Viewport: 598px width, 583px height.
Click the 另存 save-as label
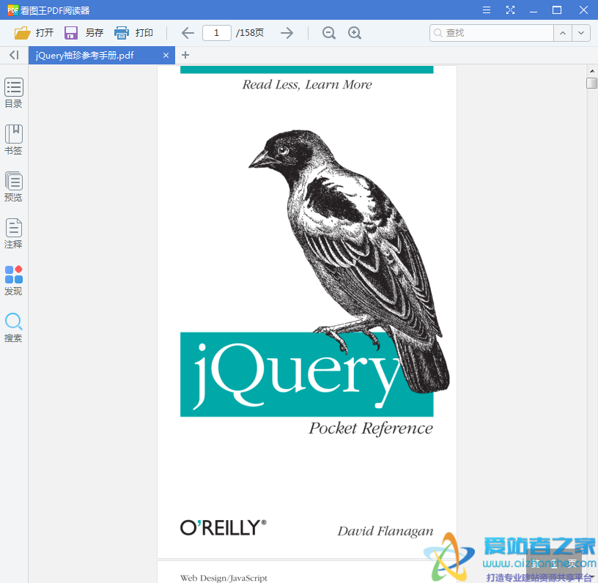pyautogui.click(x=95, y=33)
